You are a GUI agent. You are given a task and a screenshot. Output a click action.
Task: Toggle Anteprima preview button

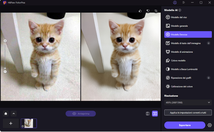click(x=81, y=114)
